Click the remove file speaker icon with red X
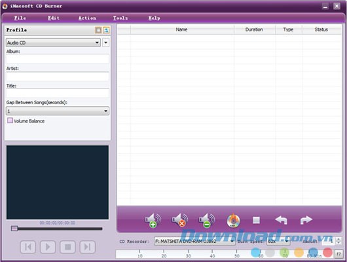Screen dimensions: 347x262 click(x=180, y=220)
